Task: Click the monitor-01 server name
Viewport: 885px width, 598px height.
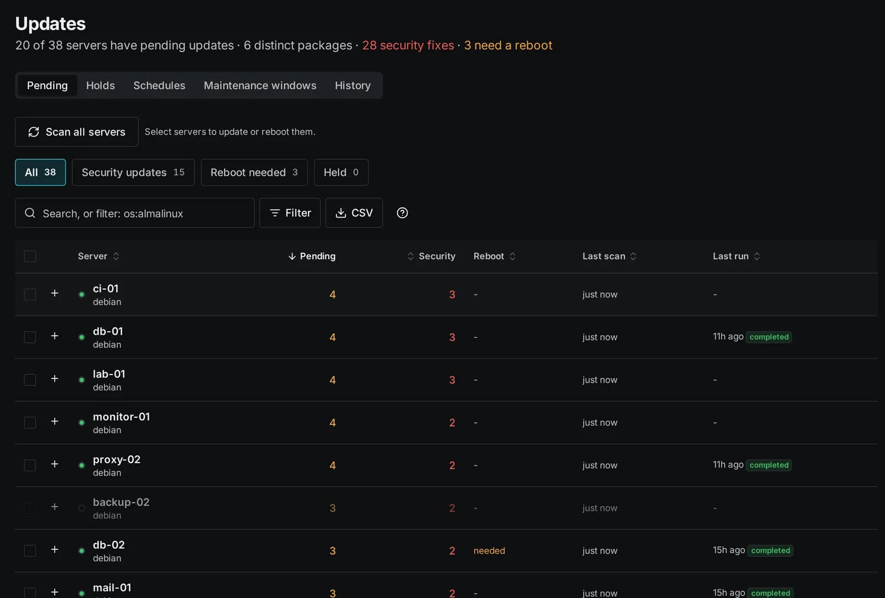Action: [x=121, y=417]
